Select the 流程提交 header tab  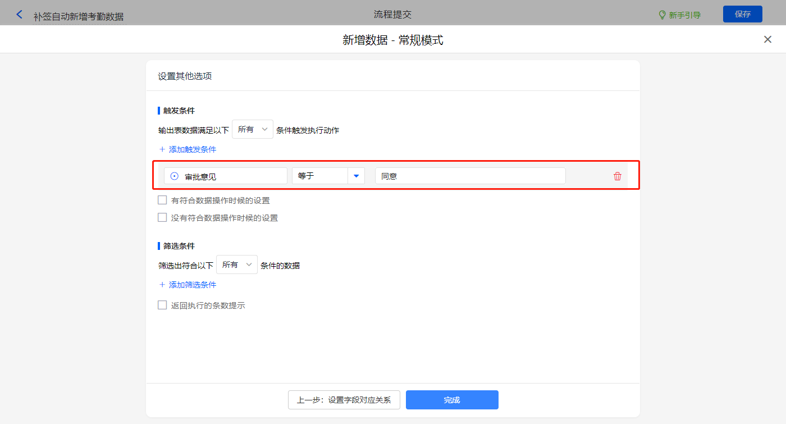tap(392, 15)
